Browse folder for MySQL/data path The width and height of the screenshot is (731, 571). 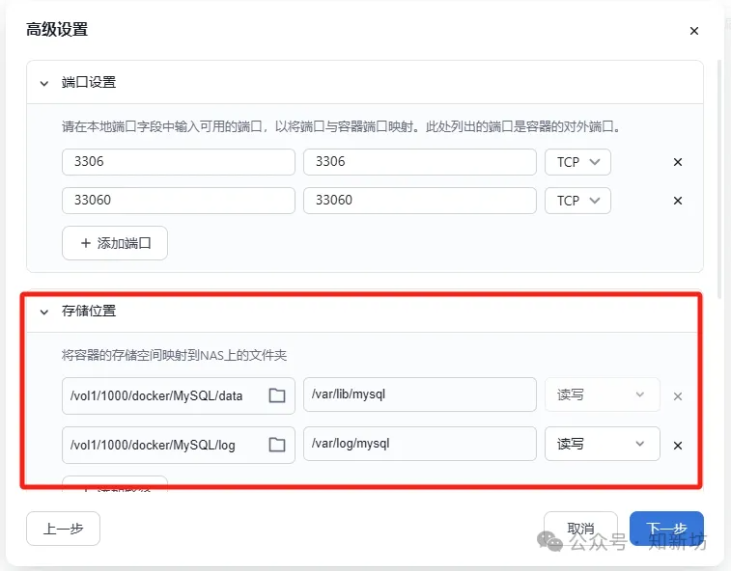277,395
